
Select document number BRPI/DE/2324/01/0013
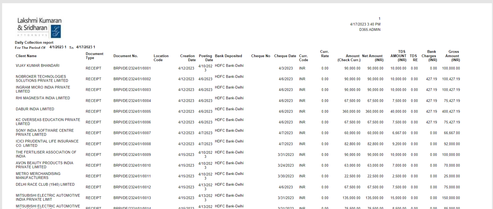pos(132,198)
